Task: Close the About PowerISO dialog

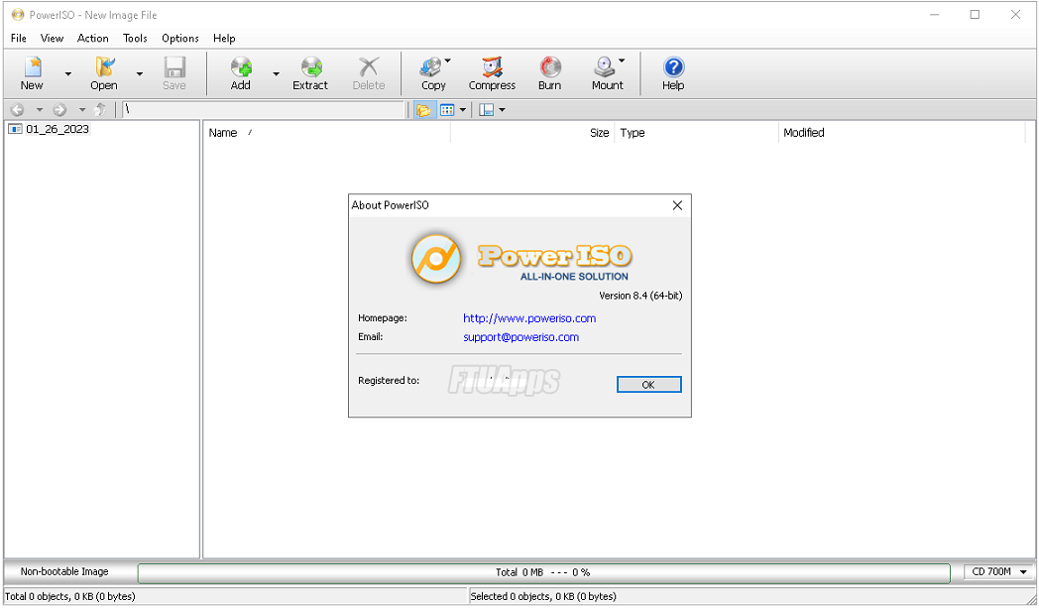Action: pyautogui.click(x=677, y=205)
